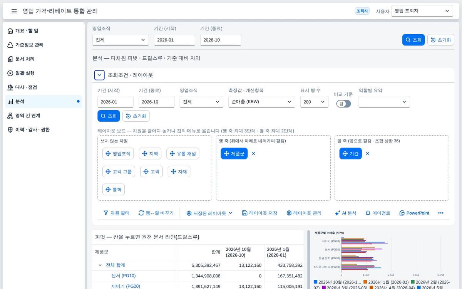Open panel 영업조직 dropdown

coord(201,102)
